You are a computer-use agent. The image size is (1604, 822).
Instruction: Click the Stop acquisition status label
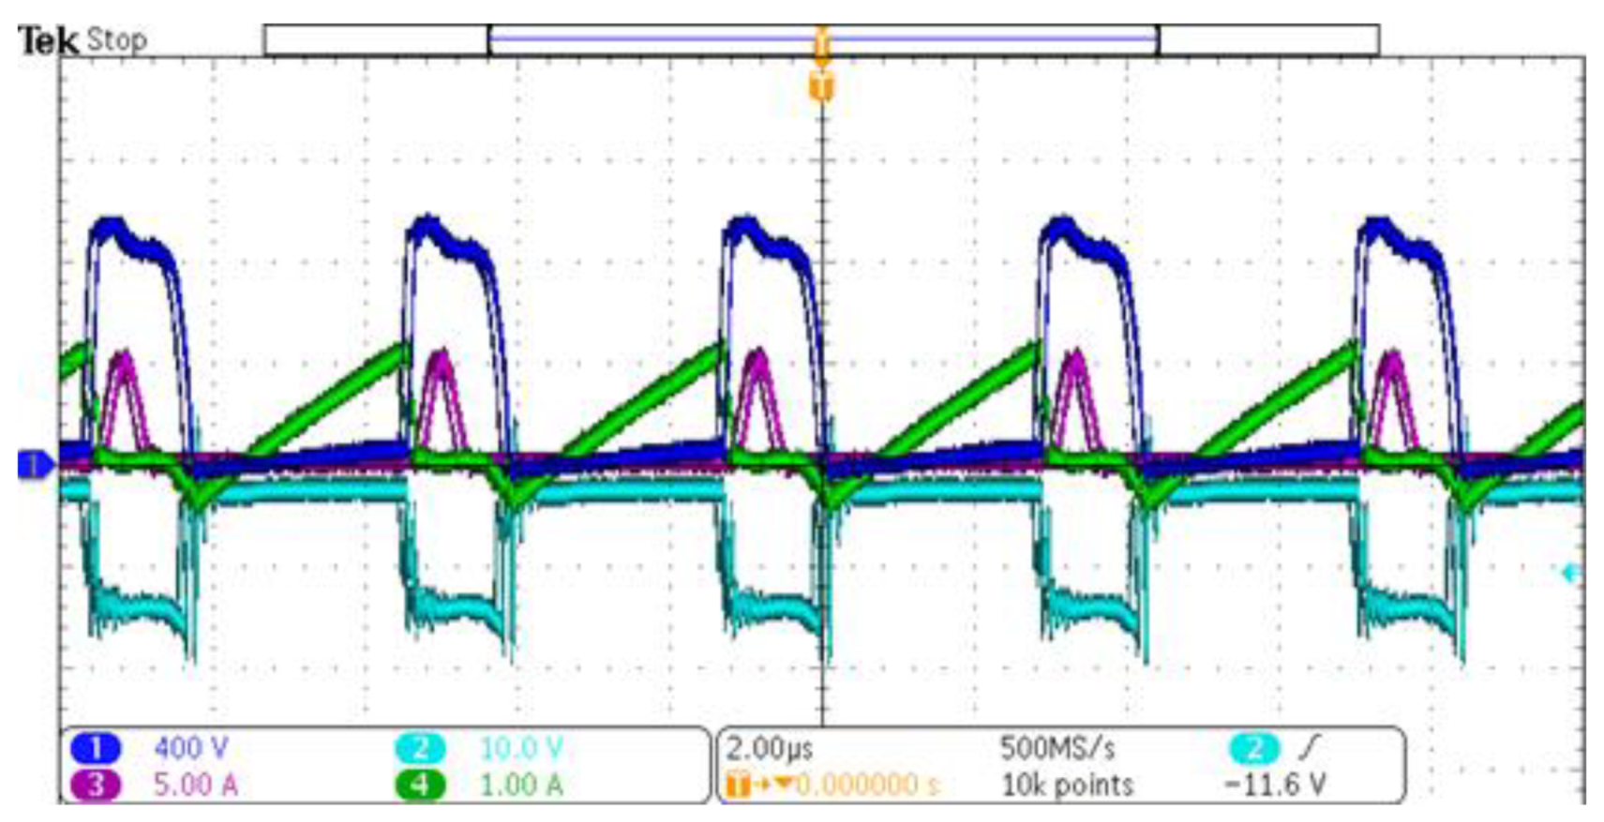pos(116,40)
